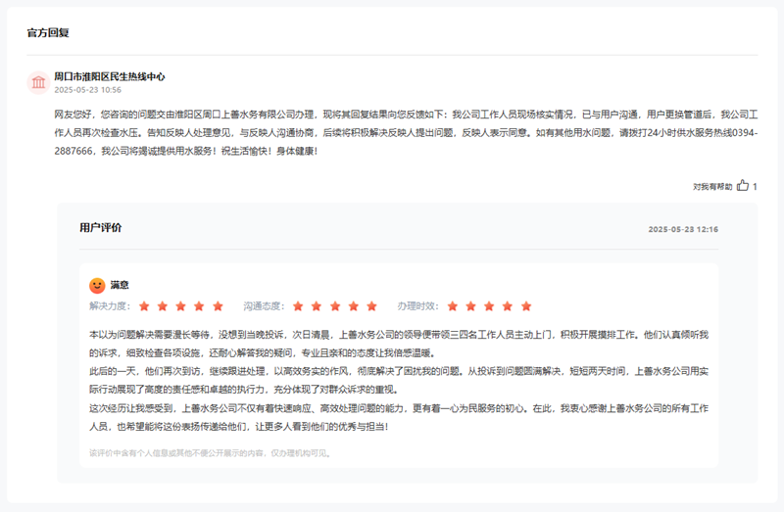The height and width of the screenshot is (512, 784).
Task: Click the 官方回复 heading
Action: pyautogui.click(x=48, y=33)
